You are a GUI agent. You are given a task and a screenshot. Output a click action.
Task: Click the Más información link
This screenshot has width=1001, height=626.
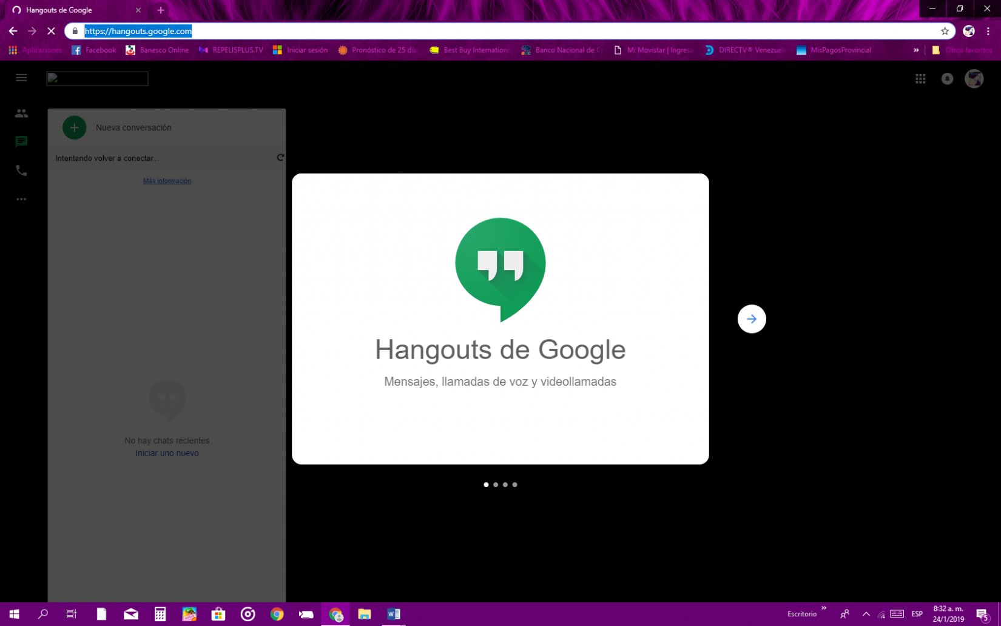pyautogui.click(x=167, y=181)
